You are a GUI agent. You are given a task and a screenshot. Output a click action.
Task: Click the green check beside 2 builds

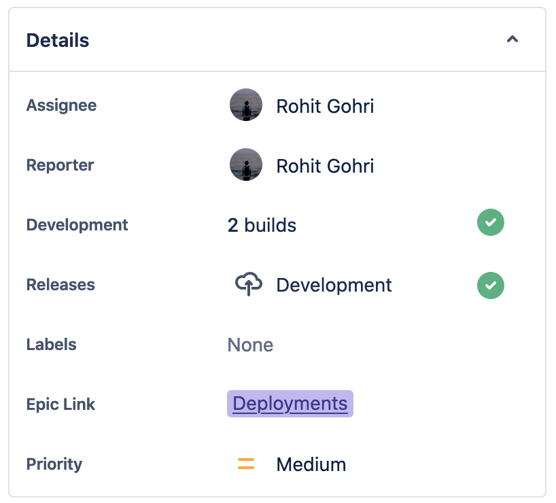click(x=491, y=222)
